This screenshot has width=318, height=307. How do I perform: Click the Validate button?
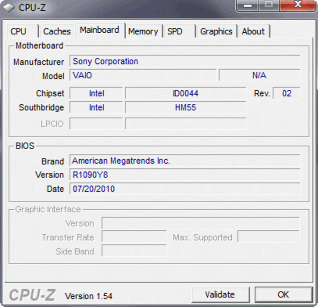click(221, 294)
